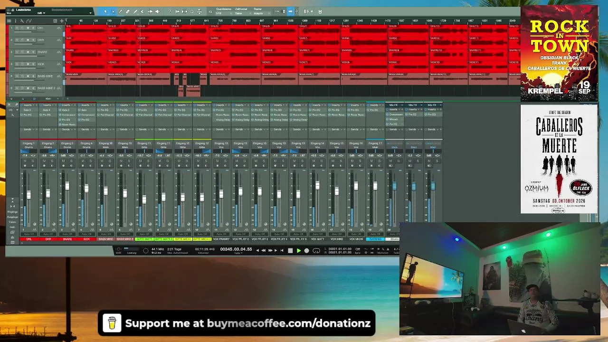Screen dimensions: 608x342
Task: Show Ausgänge panel in mixer sidebar
Action: coord(12,217)
